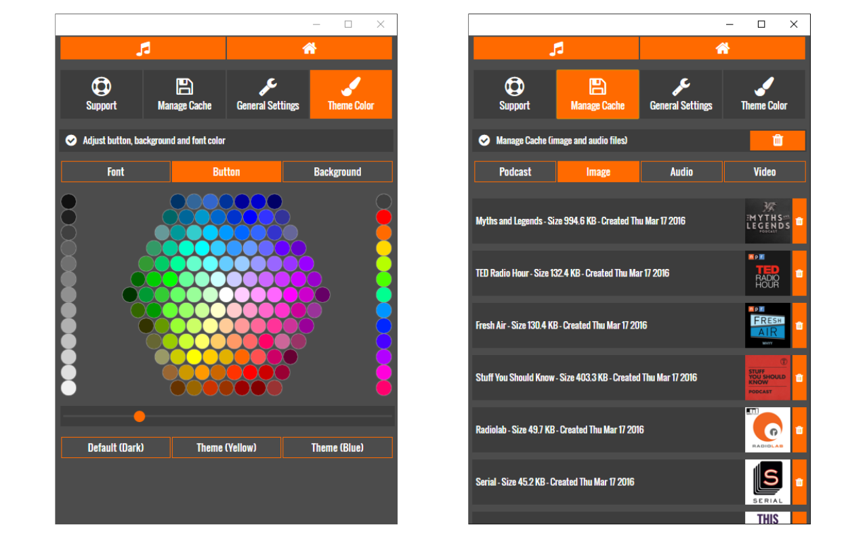Open the music player via the note icon
This screenshot has width=867, height=542.
[x=142, y=47]
